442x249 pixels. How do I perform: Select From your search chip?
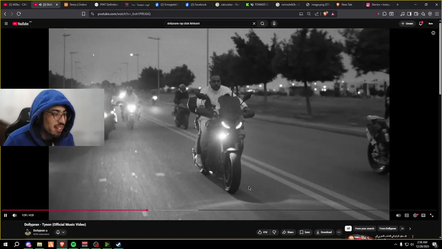click(x=365, y=229)
